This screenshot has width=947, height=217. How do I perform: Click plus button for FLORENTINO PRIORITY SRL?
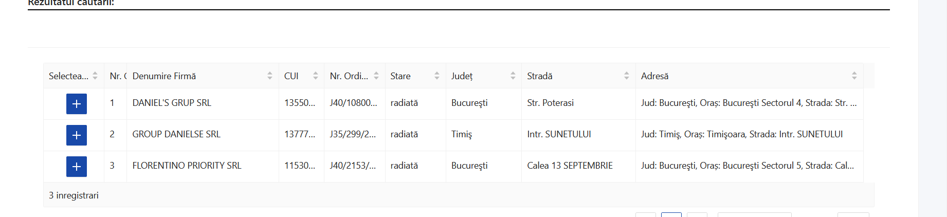[77, 167]
